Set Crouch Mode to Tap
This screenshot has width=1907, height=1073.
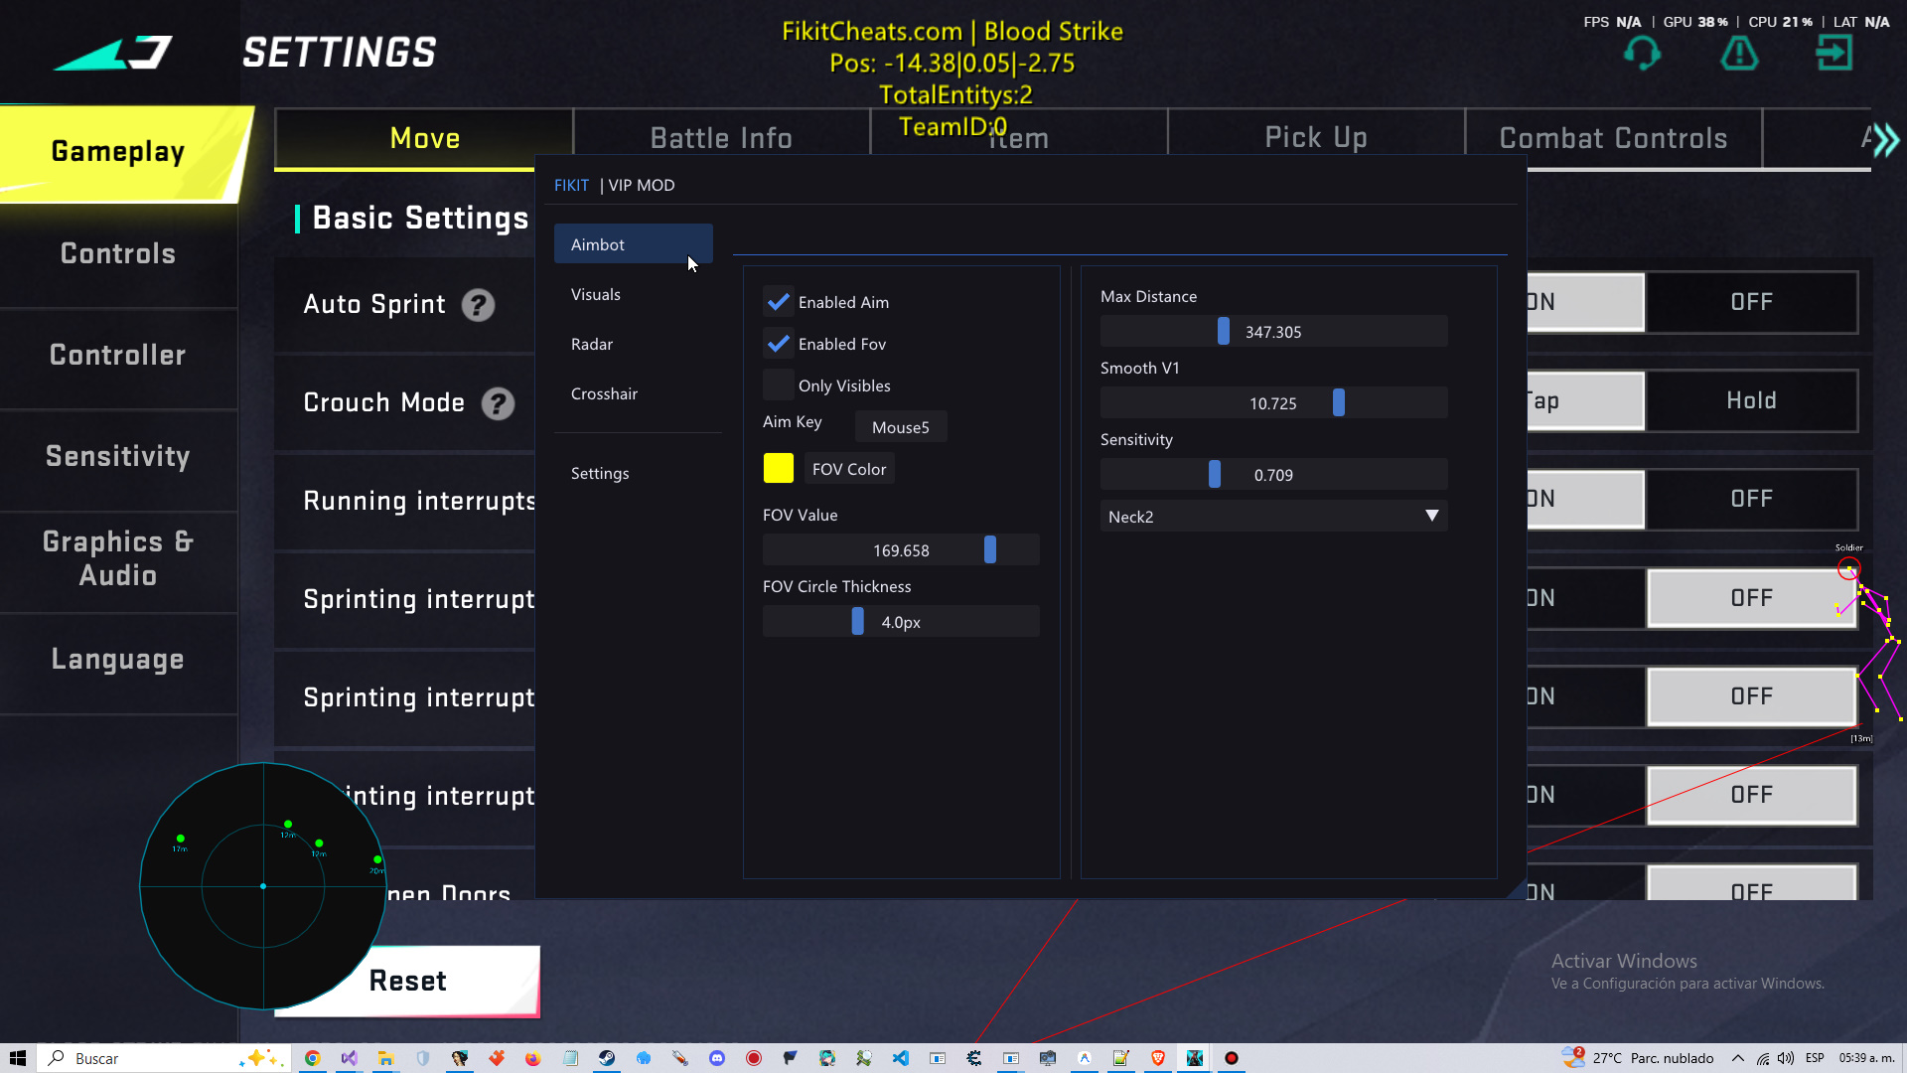1585,400
